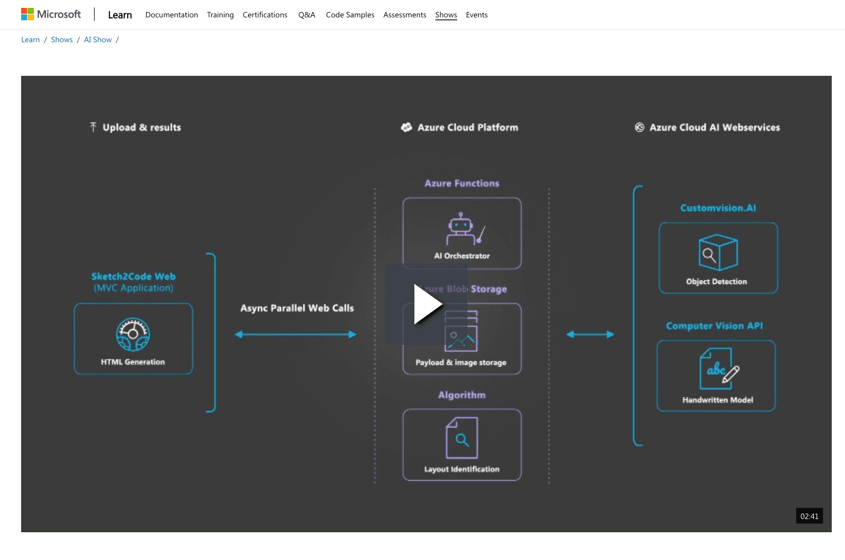Click the Object Detection cube icon

coord(718,252)
